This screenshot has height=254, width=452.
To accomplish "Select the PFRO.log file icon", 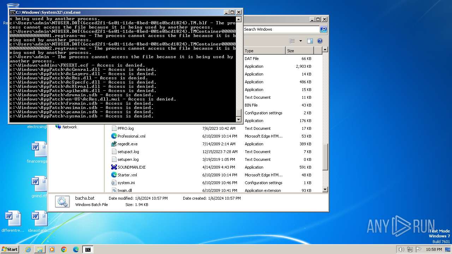I will coord(114,128).
